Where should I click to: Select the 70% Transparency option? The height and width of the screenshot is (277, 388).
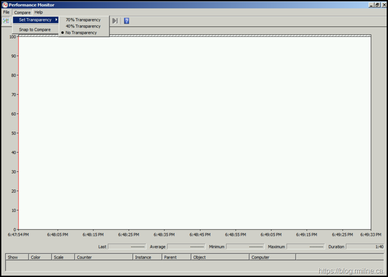(83, 20)
